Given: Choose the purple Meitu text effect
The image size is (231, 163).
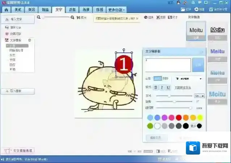Looking at the screenshot, I should point(218,53).
